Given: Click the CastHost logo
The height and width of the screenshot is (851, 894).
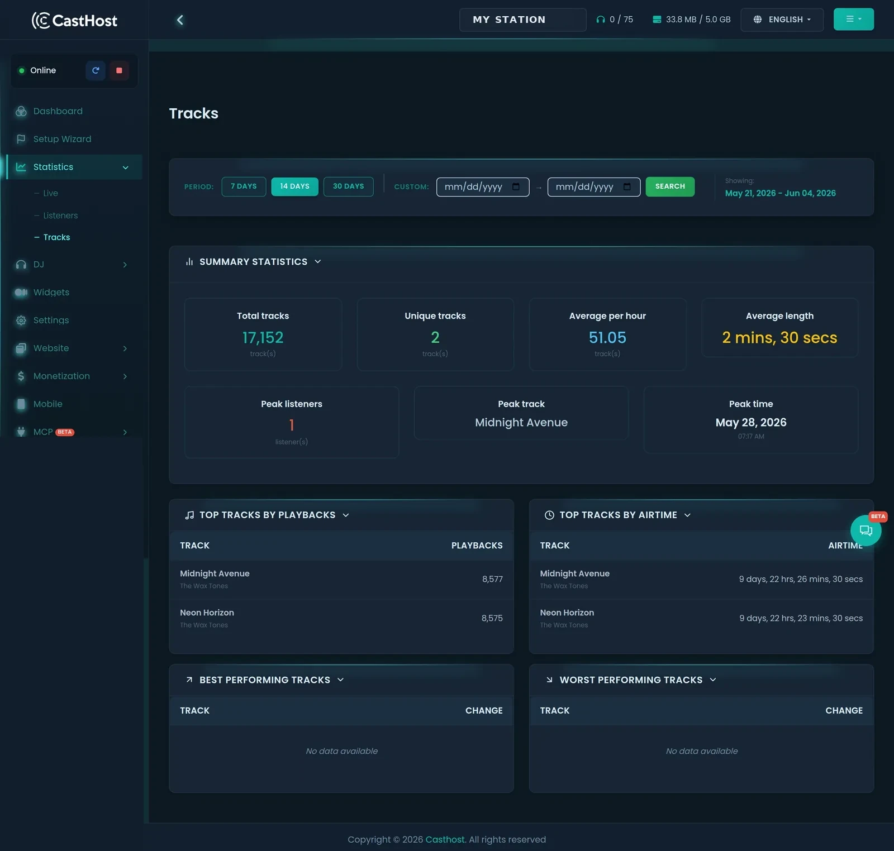Looking at the screenshot, I should (x=74, y=20).
